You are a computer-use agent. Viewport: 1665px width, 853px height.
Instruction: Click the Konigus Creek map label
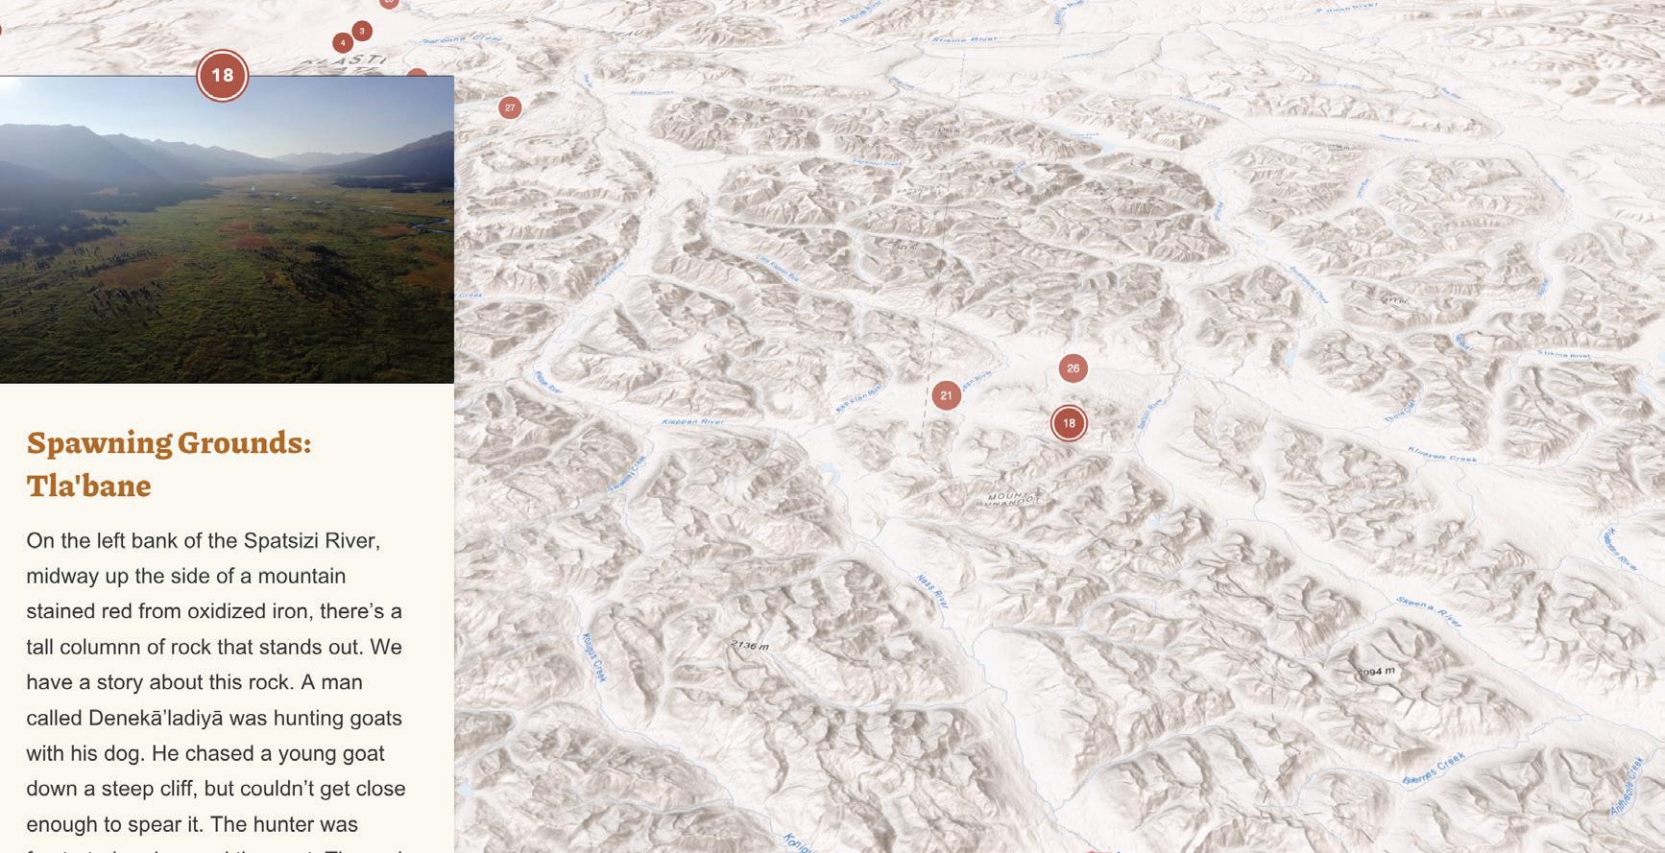[x=593, y=657]
